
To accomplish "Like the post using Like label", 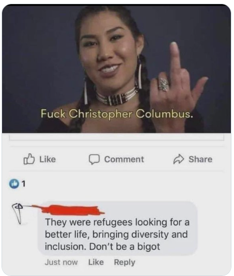I will (48, 159).
